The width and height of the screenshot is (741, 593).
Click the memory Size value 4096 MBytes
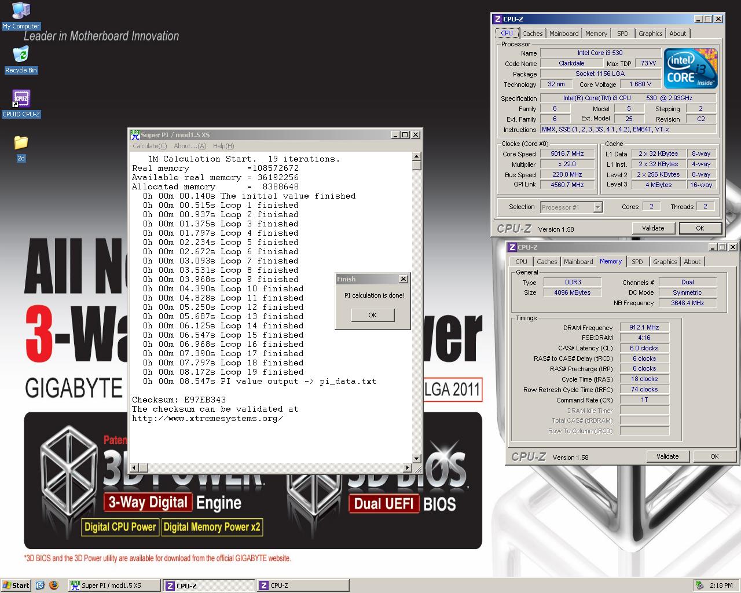(573, 292)
